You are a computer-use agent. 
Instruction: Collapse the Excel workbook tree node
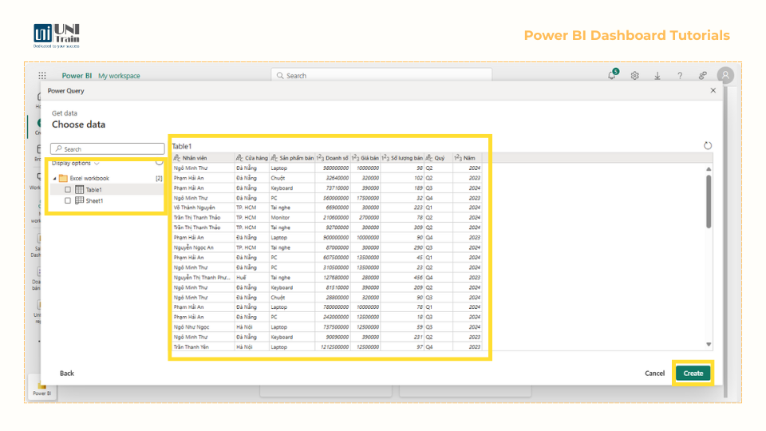54,178
